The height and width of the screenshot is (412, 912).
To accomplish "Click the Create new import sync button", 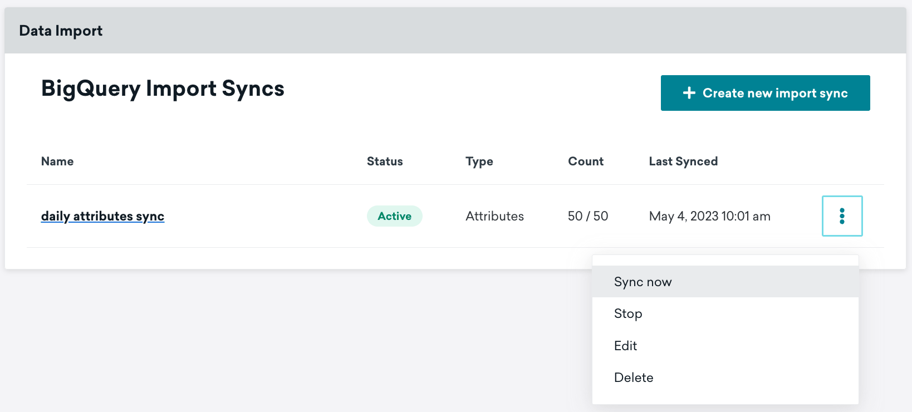I will point(765,93).
